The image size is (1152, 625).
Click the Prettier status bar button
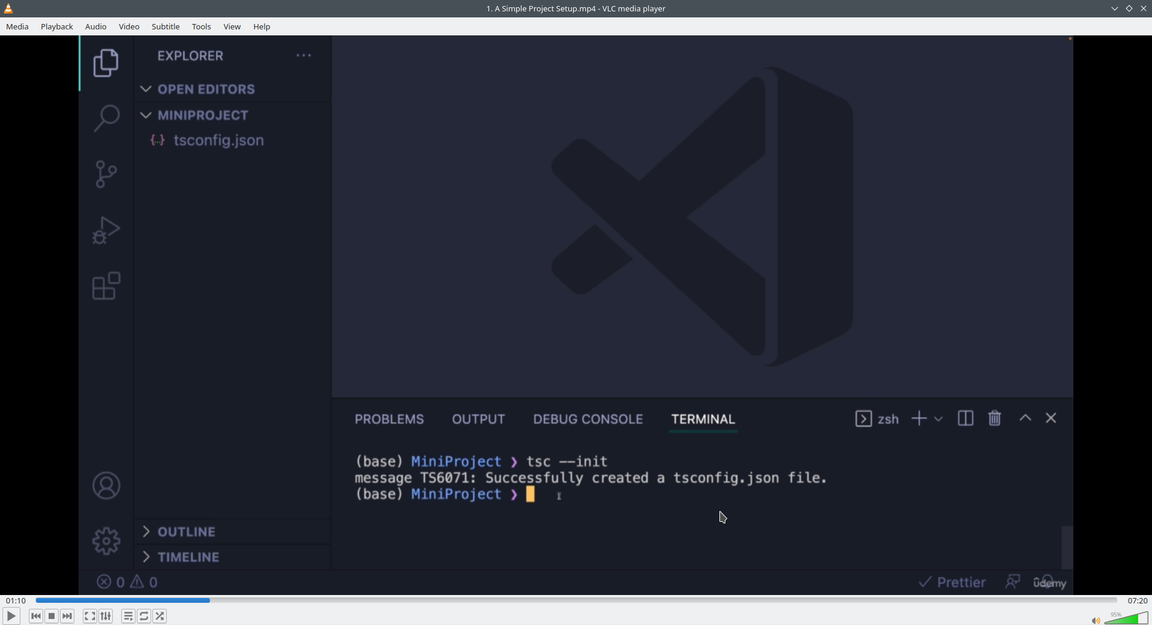[952, 582]
